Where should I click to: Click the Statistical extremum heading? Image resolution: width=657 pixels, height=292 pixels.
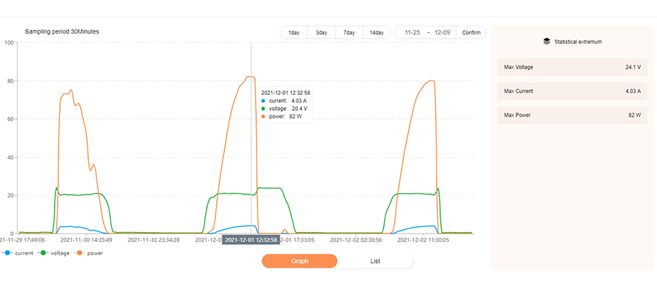tap(578, 42)
